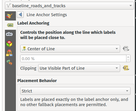The width and height of the screenshot is (136, 111).
Task: Click the 0.00 % anchor percentage field
Action: (x=73, y=58)
